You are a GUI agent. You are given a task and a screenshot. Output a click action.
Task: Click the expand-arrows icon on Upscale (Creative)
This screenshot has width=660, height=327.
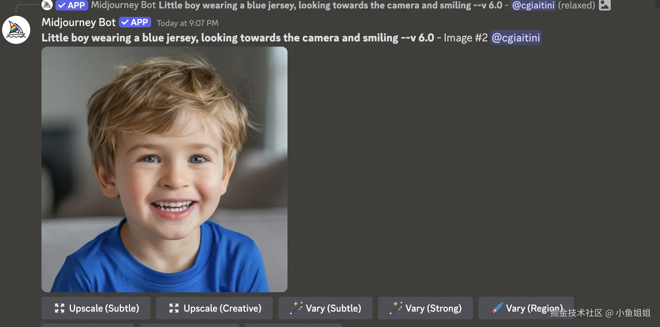[174, 308]
